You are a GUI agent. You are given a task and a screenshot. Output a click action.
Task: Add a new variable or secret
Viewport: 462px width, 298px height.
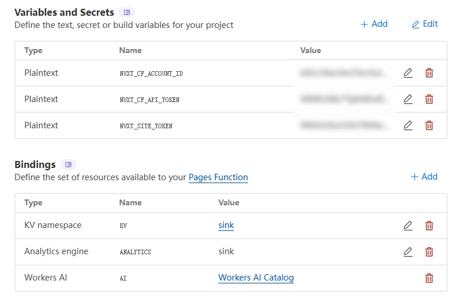point(374,24)
